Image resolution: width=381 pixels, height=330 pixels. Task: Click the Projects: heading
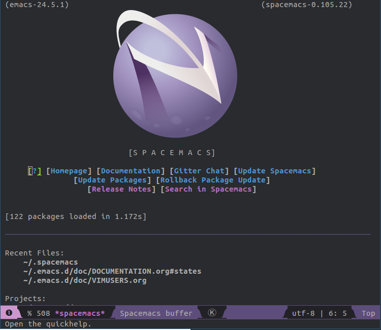coord(25,299)
